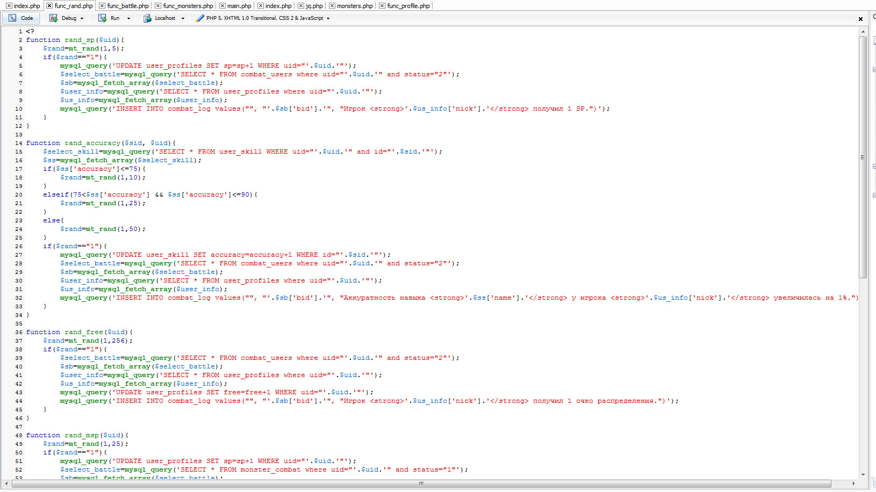Expand the PHP 5, XHTML language dropdown arrow

[x=328, y=18]
